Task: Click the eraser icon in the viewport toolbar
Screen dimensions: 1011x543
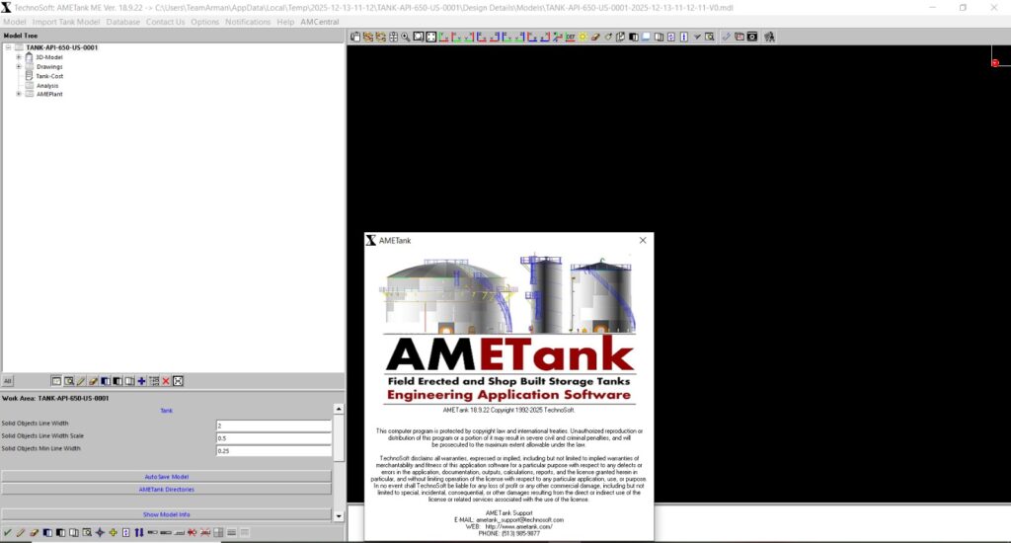Action: [x=595, y=37]
